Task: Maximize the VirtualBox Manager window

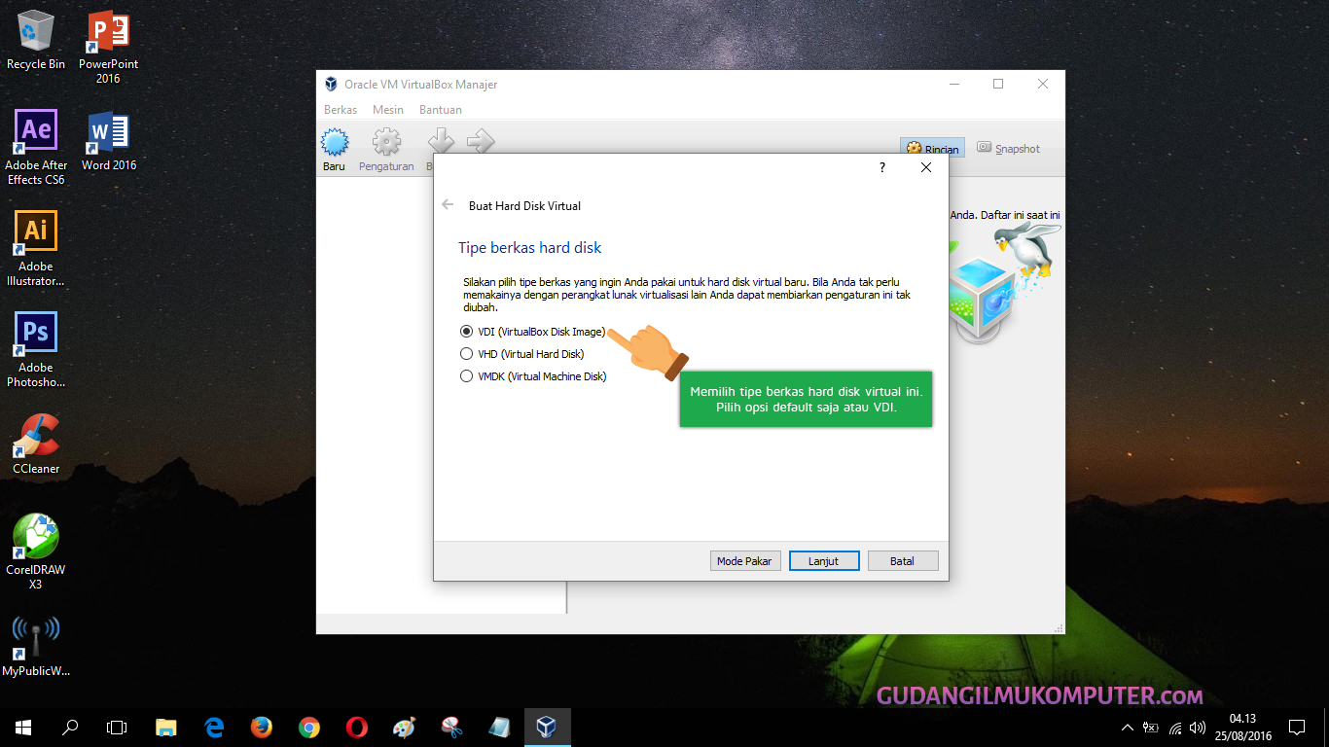Action: coord(998,85)
